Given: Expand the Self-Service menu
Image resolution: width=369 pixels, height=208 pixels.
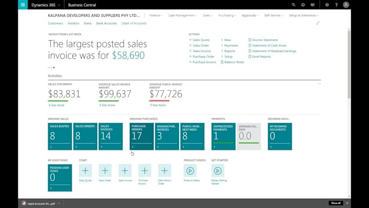Looking at the screenshot, I should pos(273,15).
